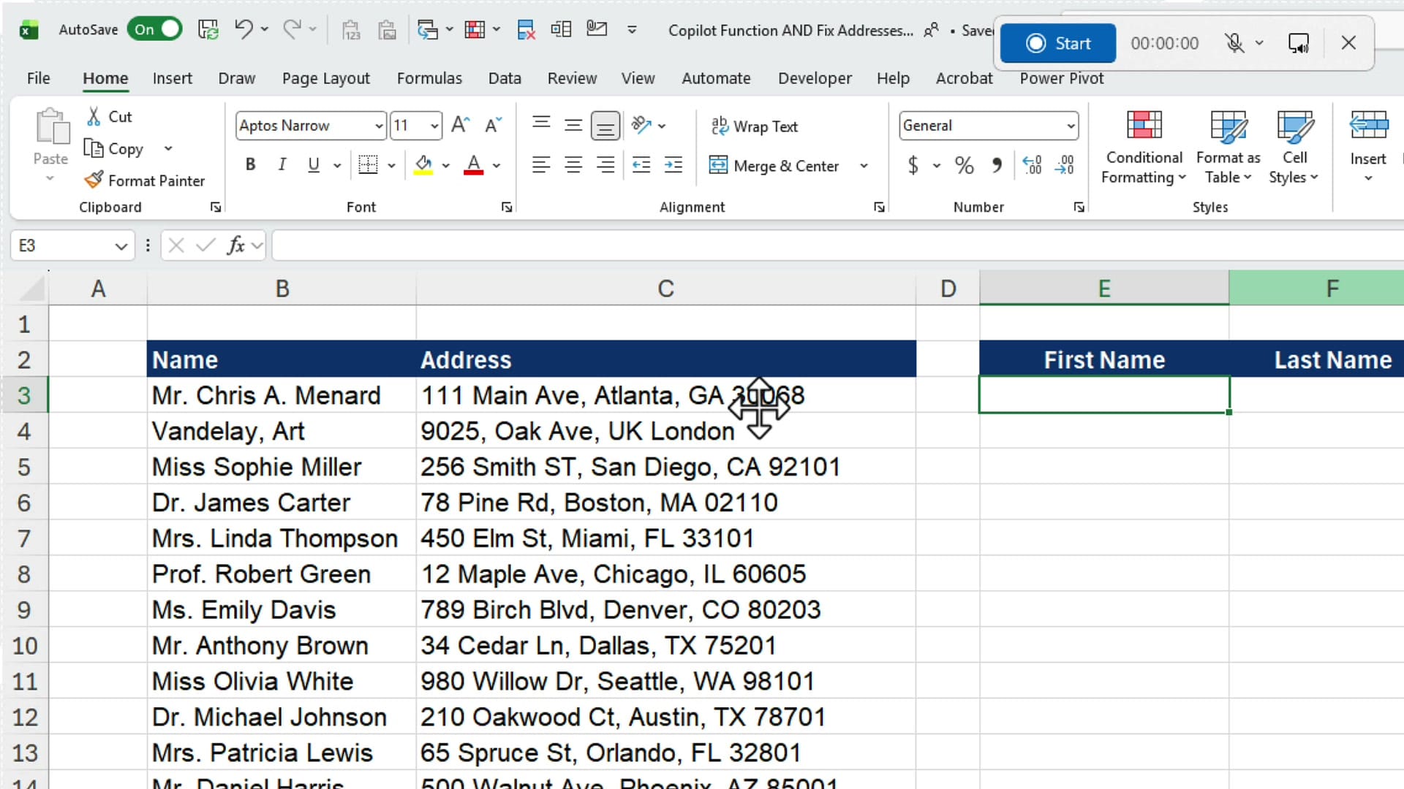Click Increase Decimal icon

1032,165
